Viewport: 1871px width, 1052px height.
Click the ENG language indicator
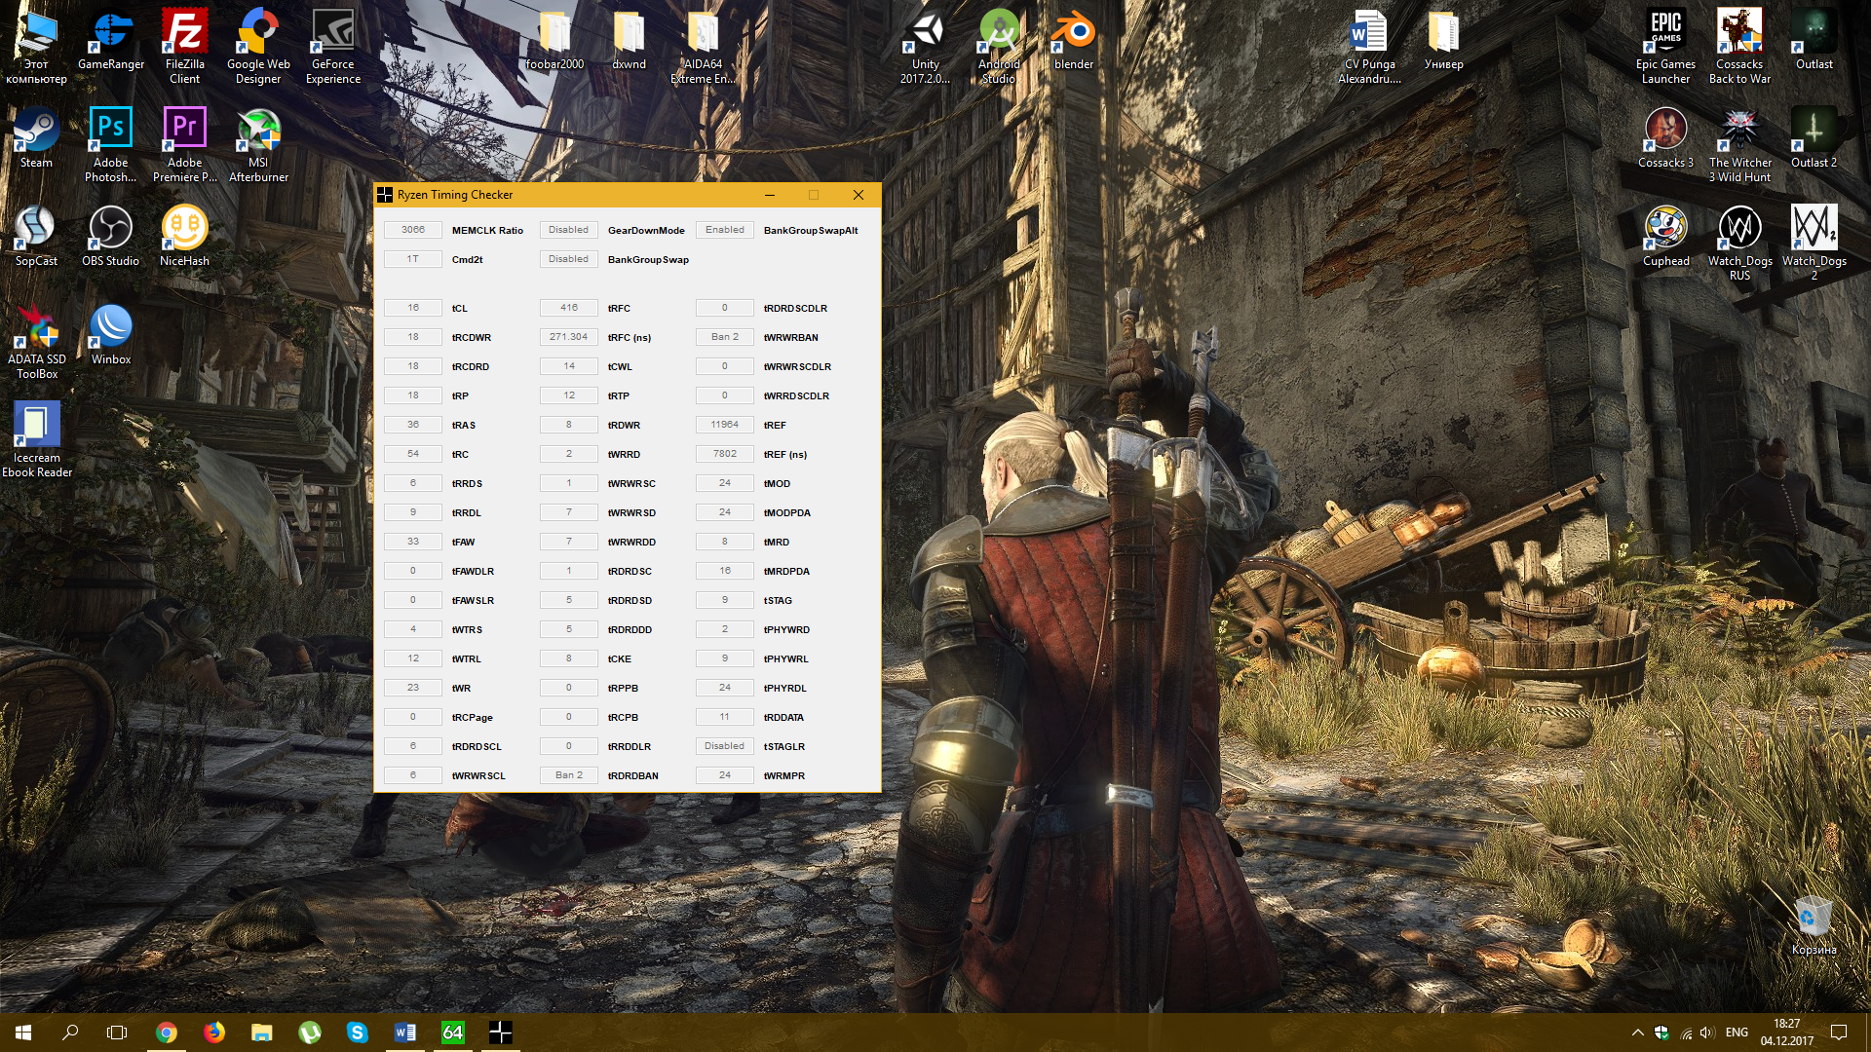(x=1737, y=1033)
